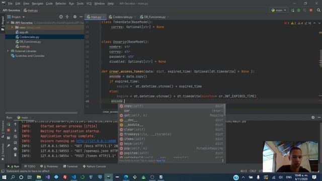Switch to the Credenciales.py editor tab
322x181 pixels.
pyautogui.click(x=122, y=17)
